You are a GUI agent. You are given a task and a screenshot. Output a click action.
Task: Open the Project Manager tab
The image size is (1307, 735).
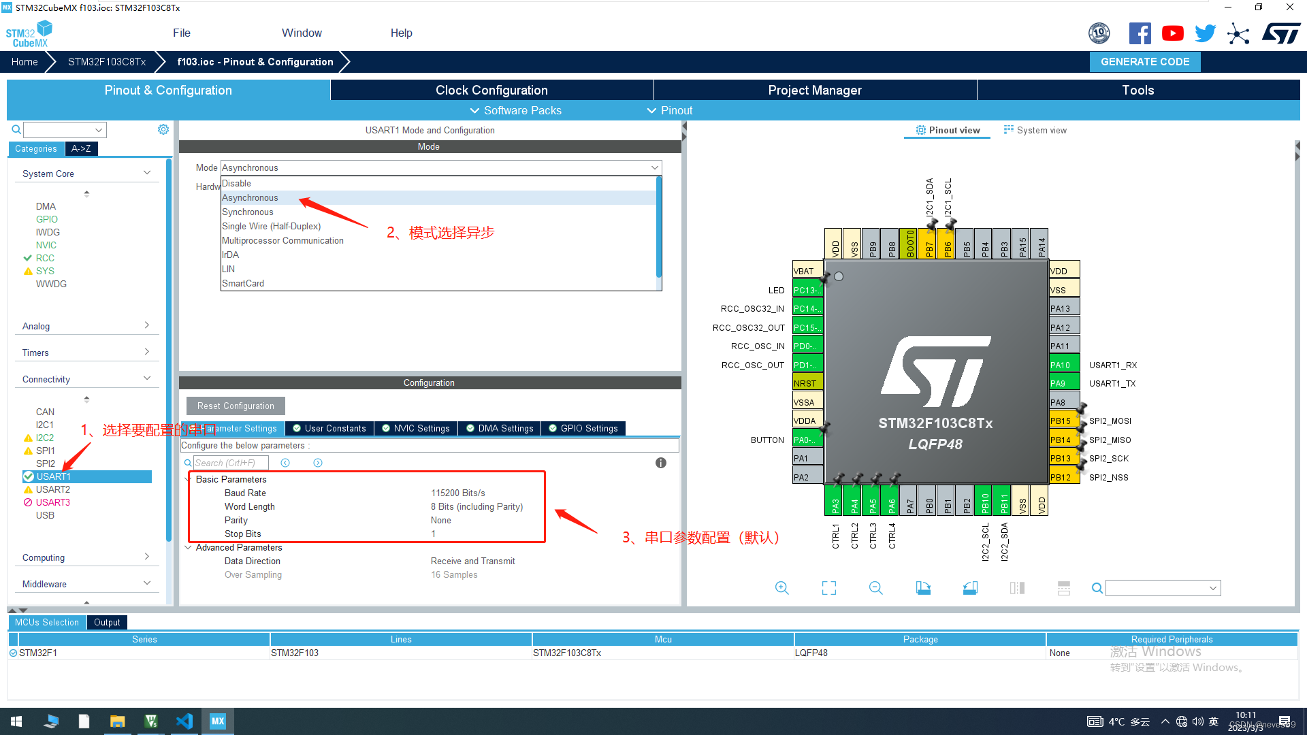814,90
